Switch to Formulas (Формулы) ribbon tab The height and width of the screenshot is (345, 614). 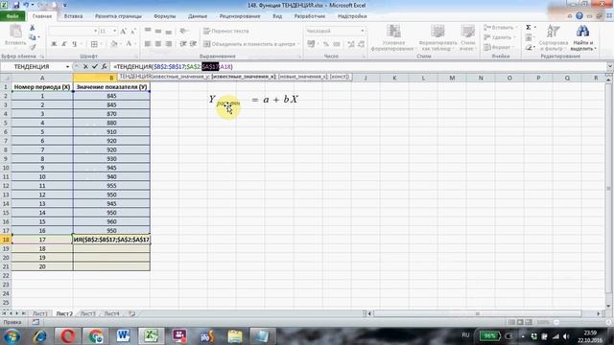click(x=165, y=16)
